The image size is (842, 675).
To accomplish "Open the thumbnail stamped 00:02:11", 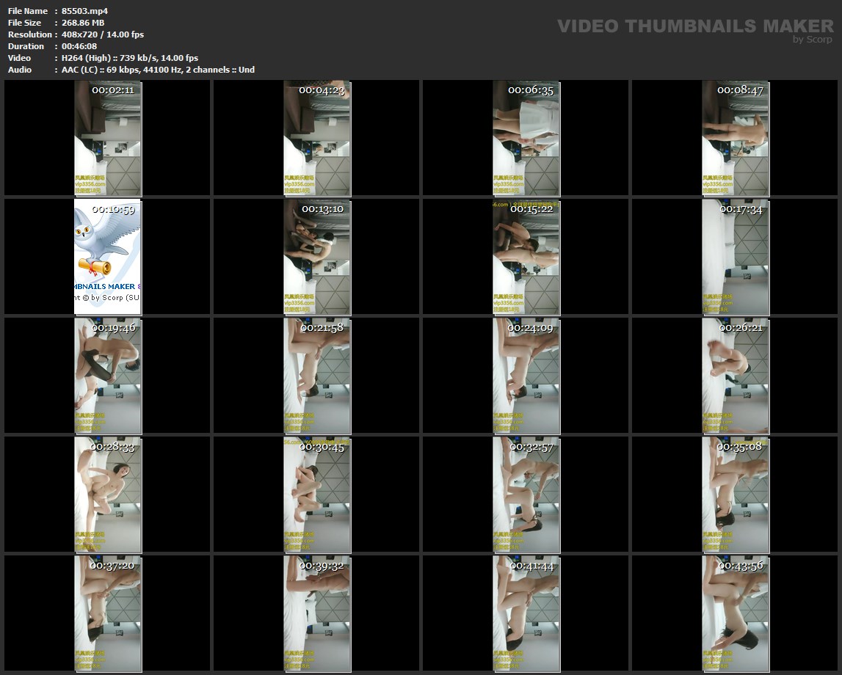I will tap(107, 138).
